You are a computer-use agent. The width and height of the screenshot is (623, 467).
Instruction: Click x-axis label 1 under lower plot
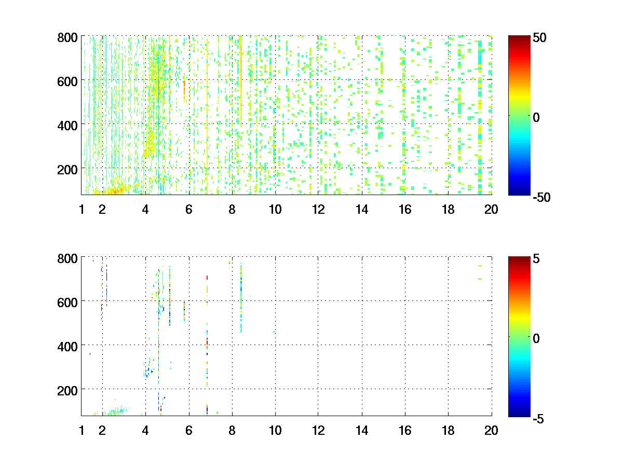tap(82, 431)
